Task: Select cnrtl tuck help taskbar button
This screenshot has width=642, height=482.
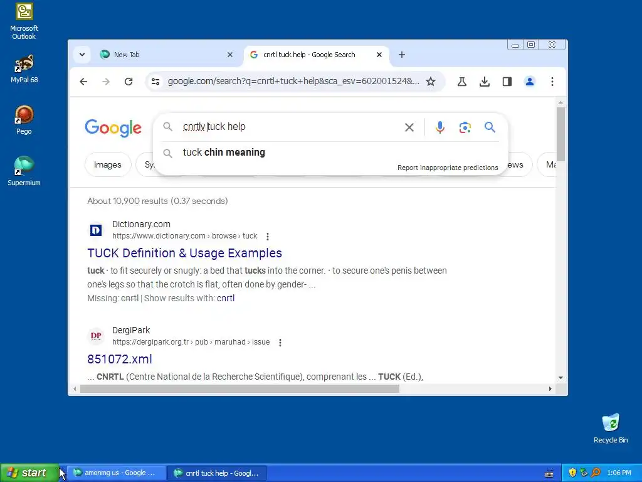Action: (x=218, y=473)
